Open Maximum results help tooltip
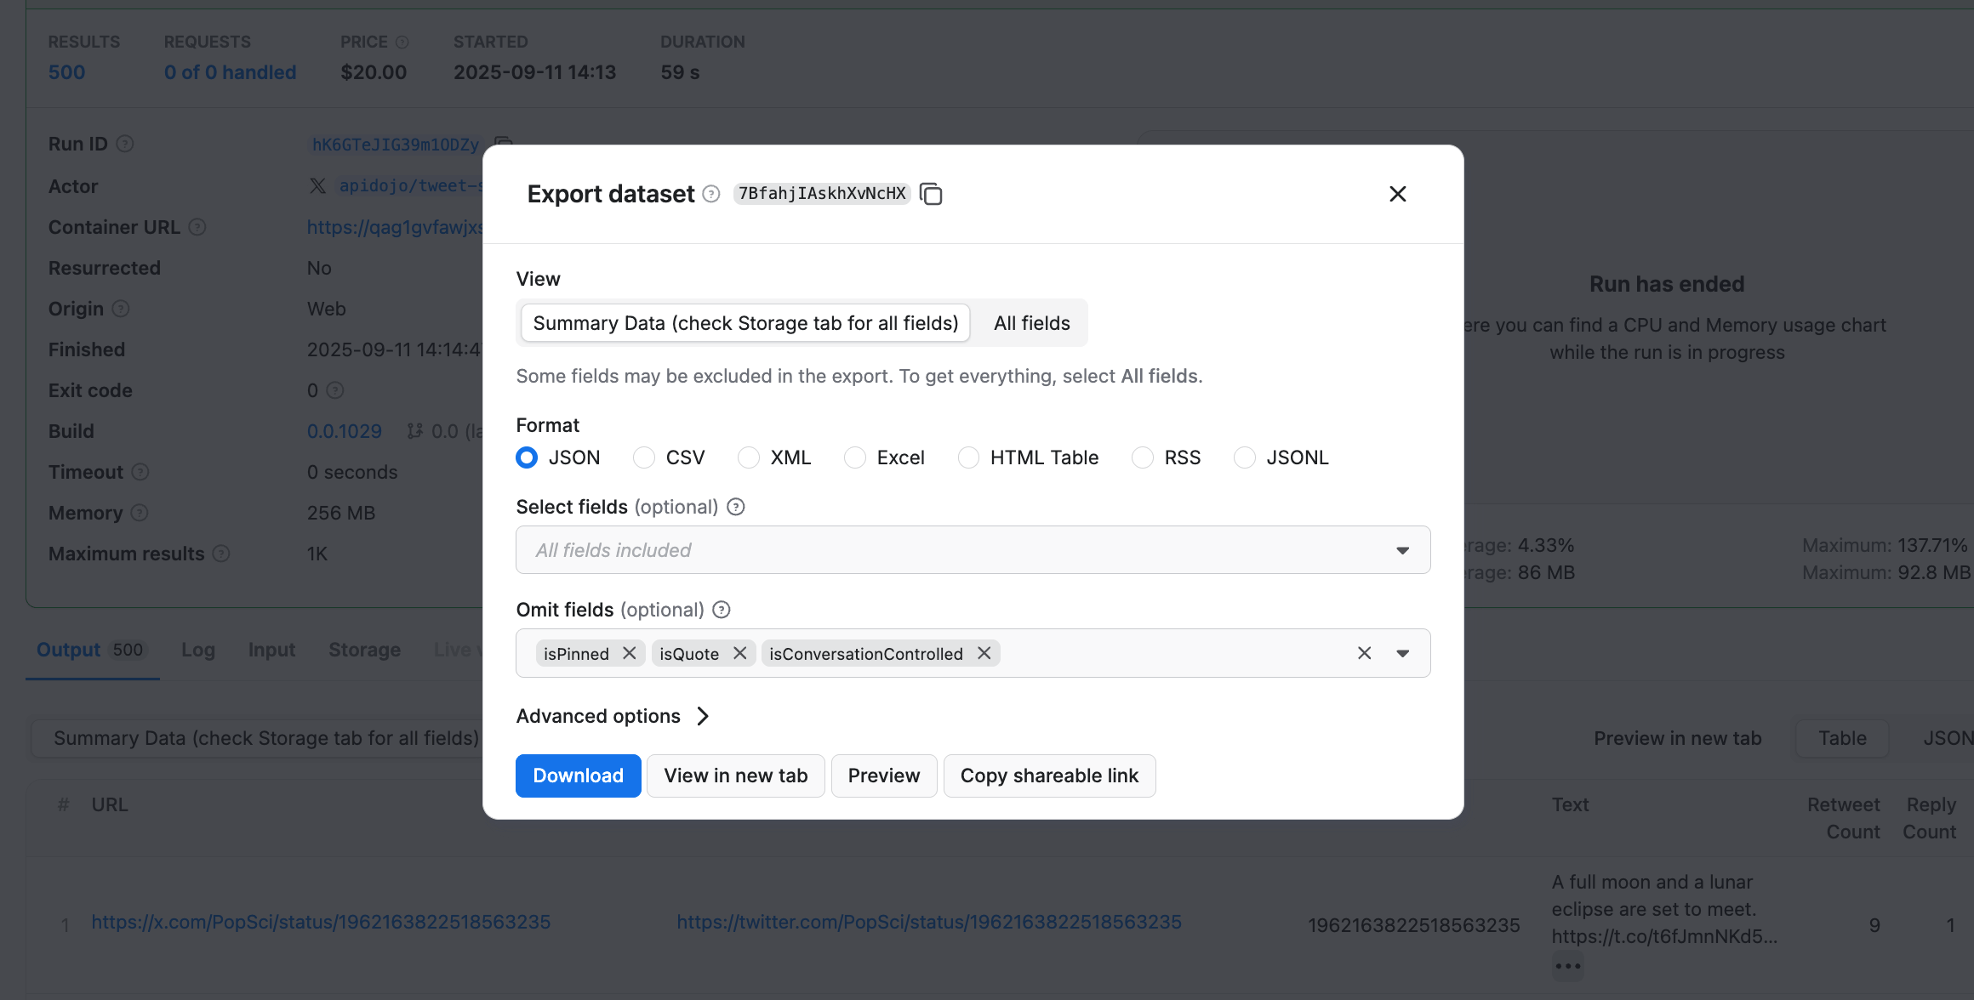1974x1000 pixels. pyautogui.click(x=222, y=554)
